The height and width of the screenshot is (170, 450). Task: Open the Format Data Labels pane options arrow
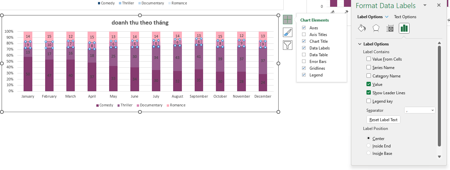(x=425, y=5)
